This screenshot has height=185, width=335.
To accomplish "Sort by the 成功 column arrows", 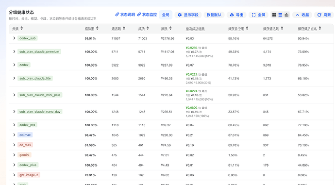I will [x=148, y=28].
